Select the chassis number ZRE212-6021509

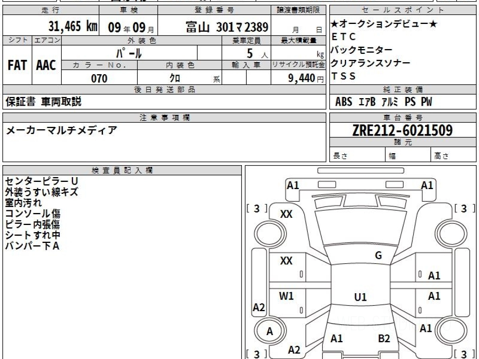click(x=402, y=130)
